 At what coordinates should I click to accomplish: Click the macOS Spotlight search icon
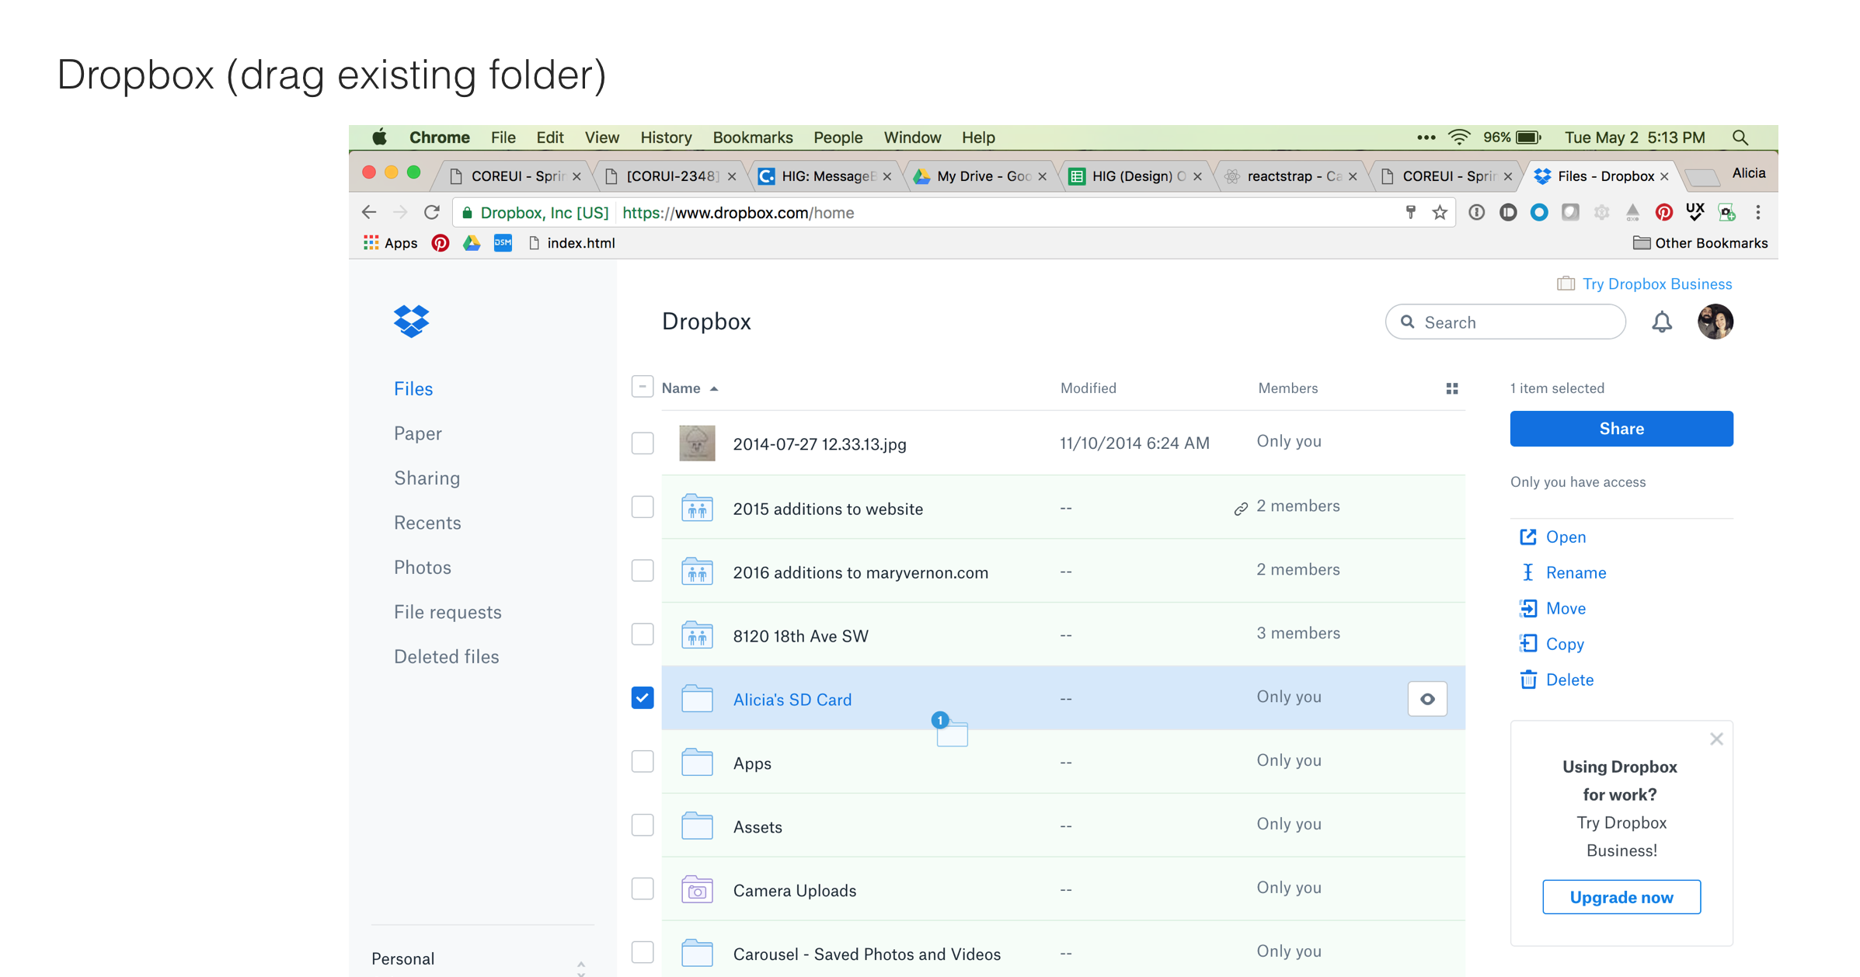tap(1740, 137)
